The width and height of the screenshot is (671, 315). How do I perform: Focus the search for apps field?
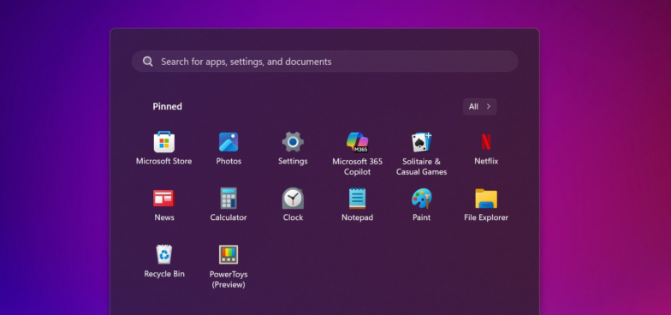point(325,62)
